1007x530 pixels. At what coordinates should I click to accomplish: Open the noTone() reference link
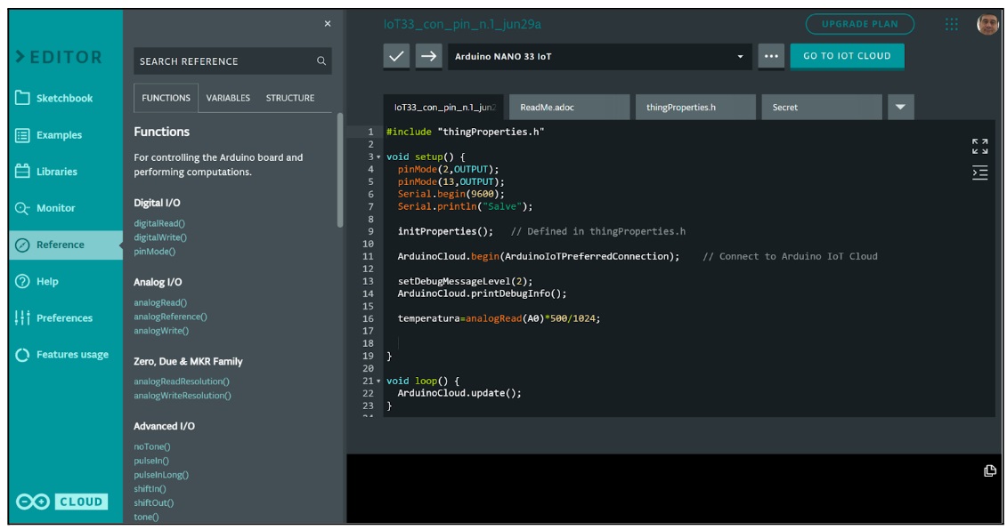[152, 446]
